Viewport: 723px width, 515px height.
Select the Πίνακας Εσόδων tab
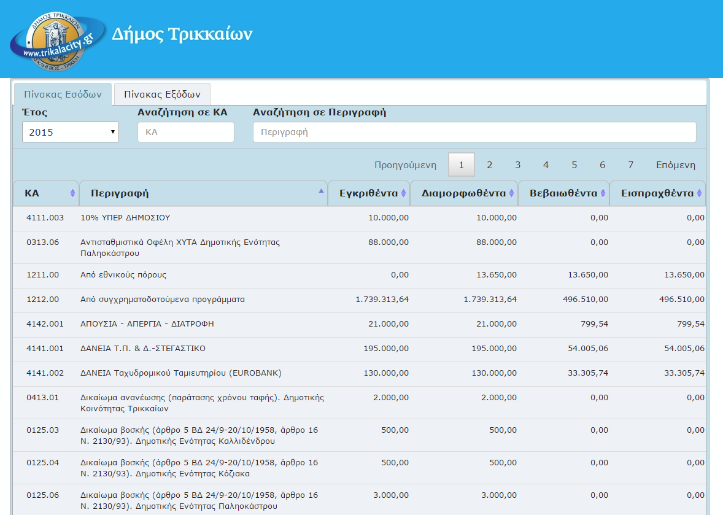(x=63, y=95)
